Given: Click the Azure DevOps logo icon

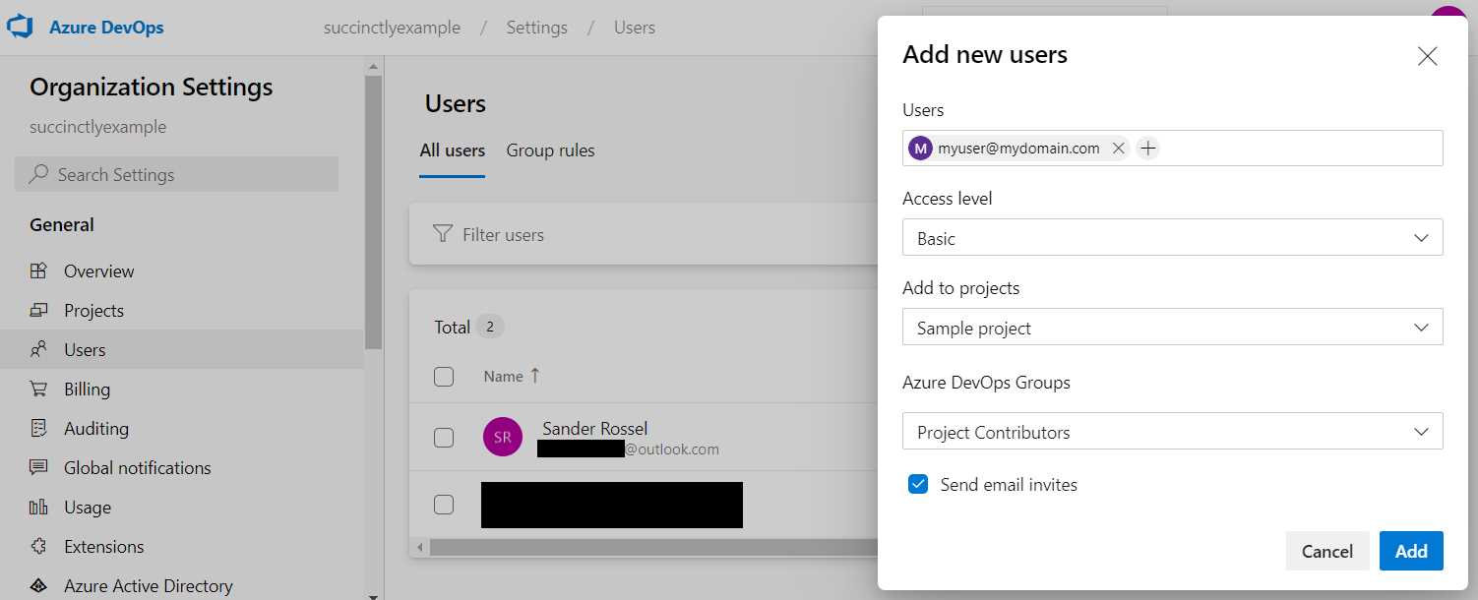Looking at the screenshot, I should click(21, 27).
